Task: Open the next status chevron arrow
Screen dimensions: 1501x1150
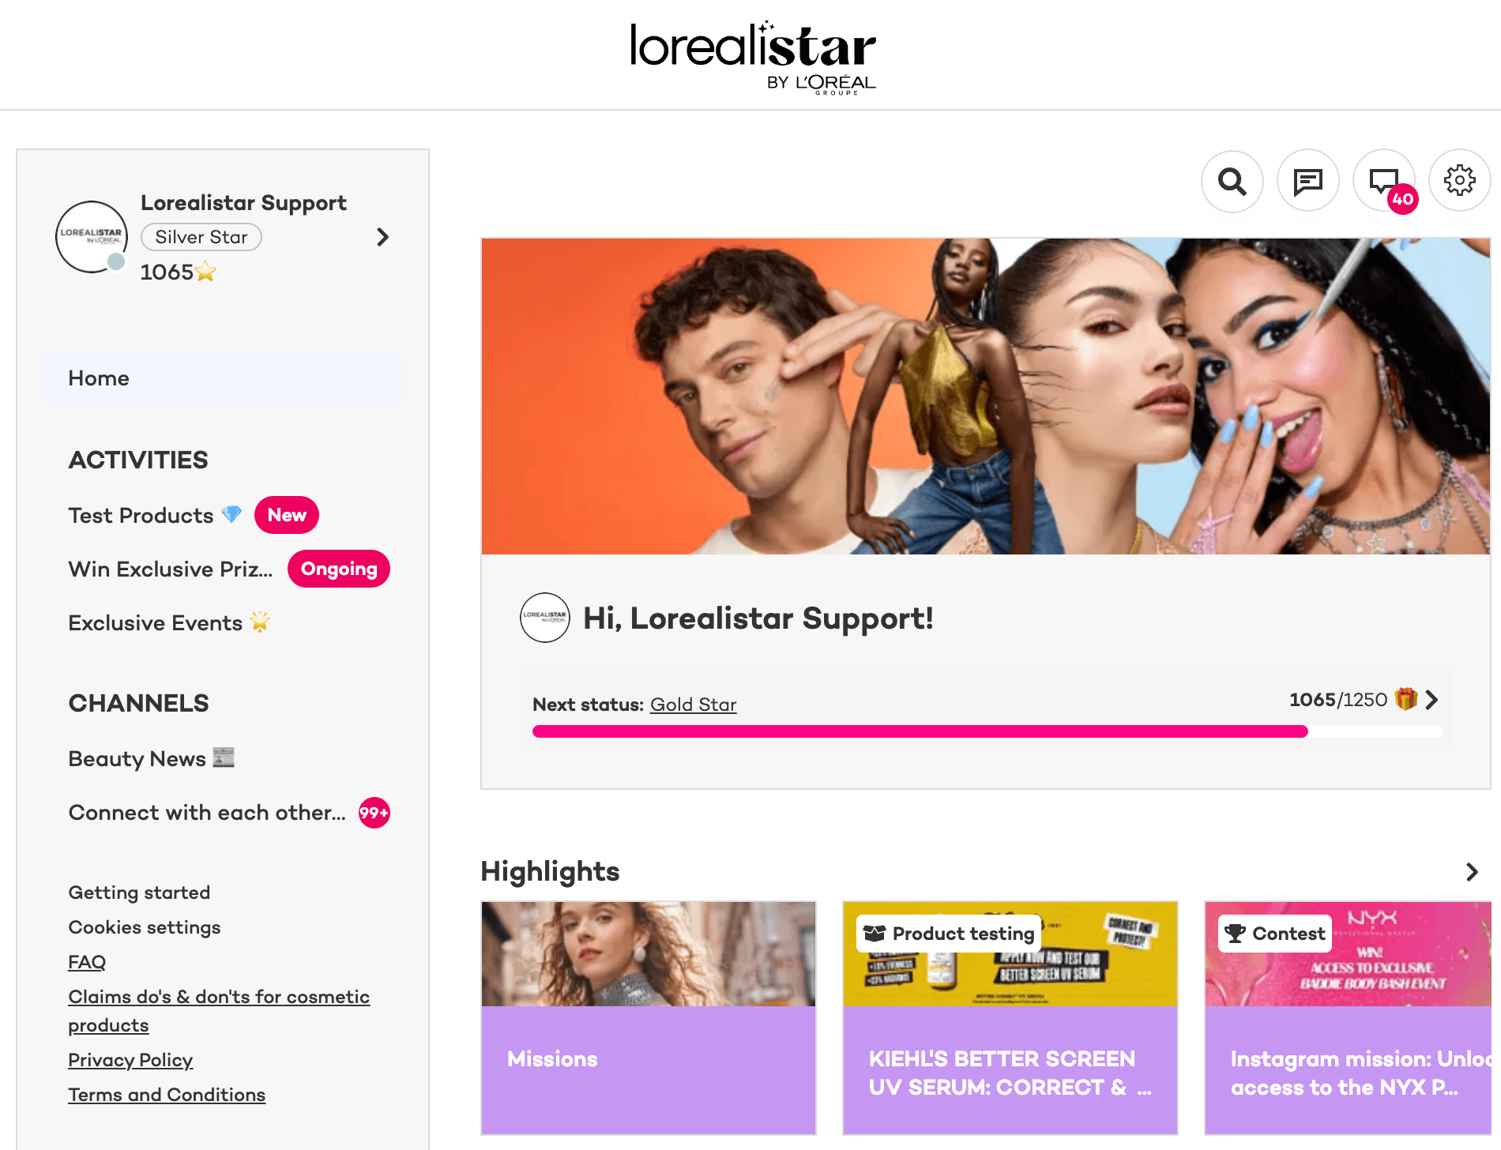Action: point(1432,700)
